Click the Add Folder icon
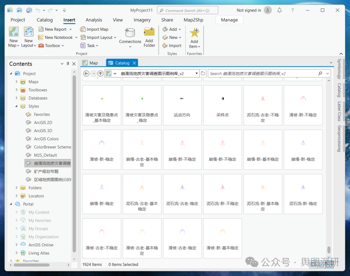Image resolution: width=350 pixels, height=276 pixels. click(149, 32)
